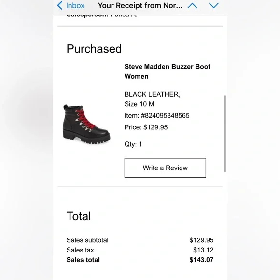Screen dimensions: 280x280
Task: Select item number #824095848565
Action: click(x=165, y=115)
